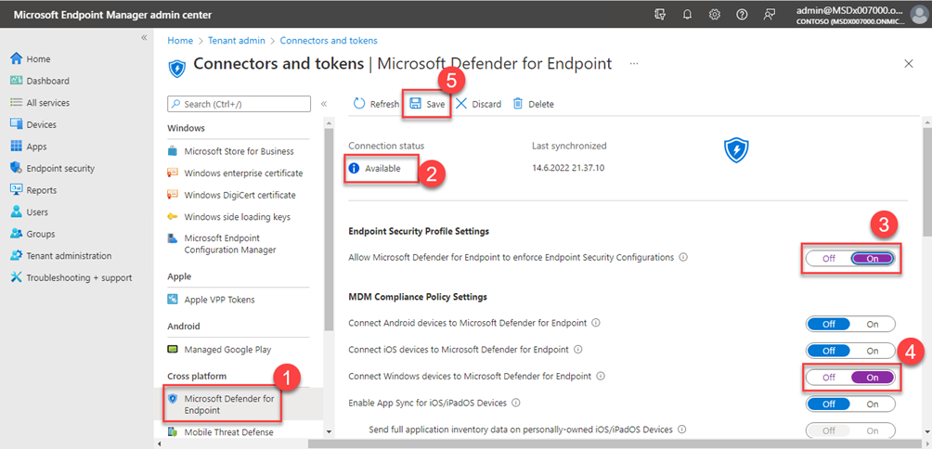Click info icon beside Enforce Endpoint Security Configurations
Image resolution: width=932 pixels, height=449 pixels.
683,258
